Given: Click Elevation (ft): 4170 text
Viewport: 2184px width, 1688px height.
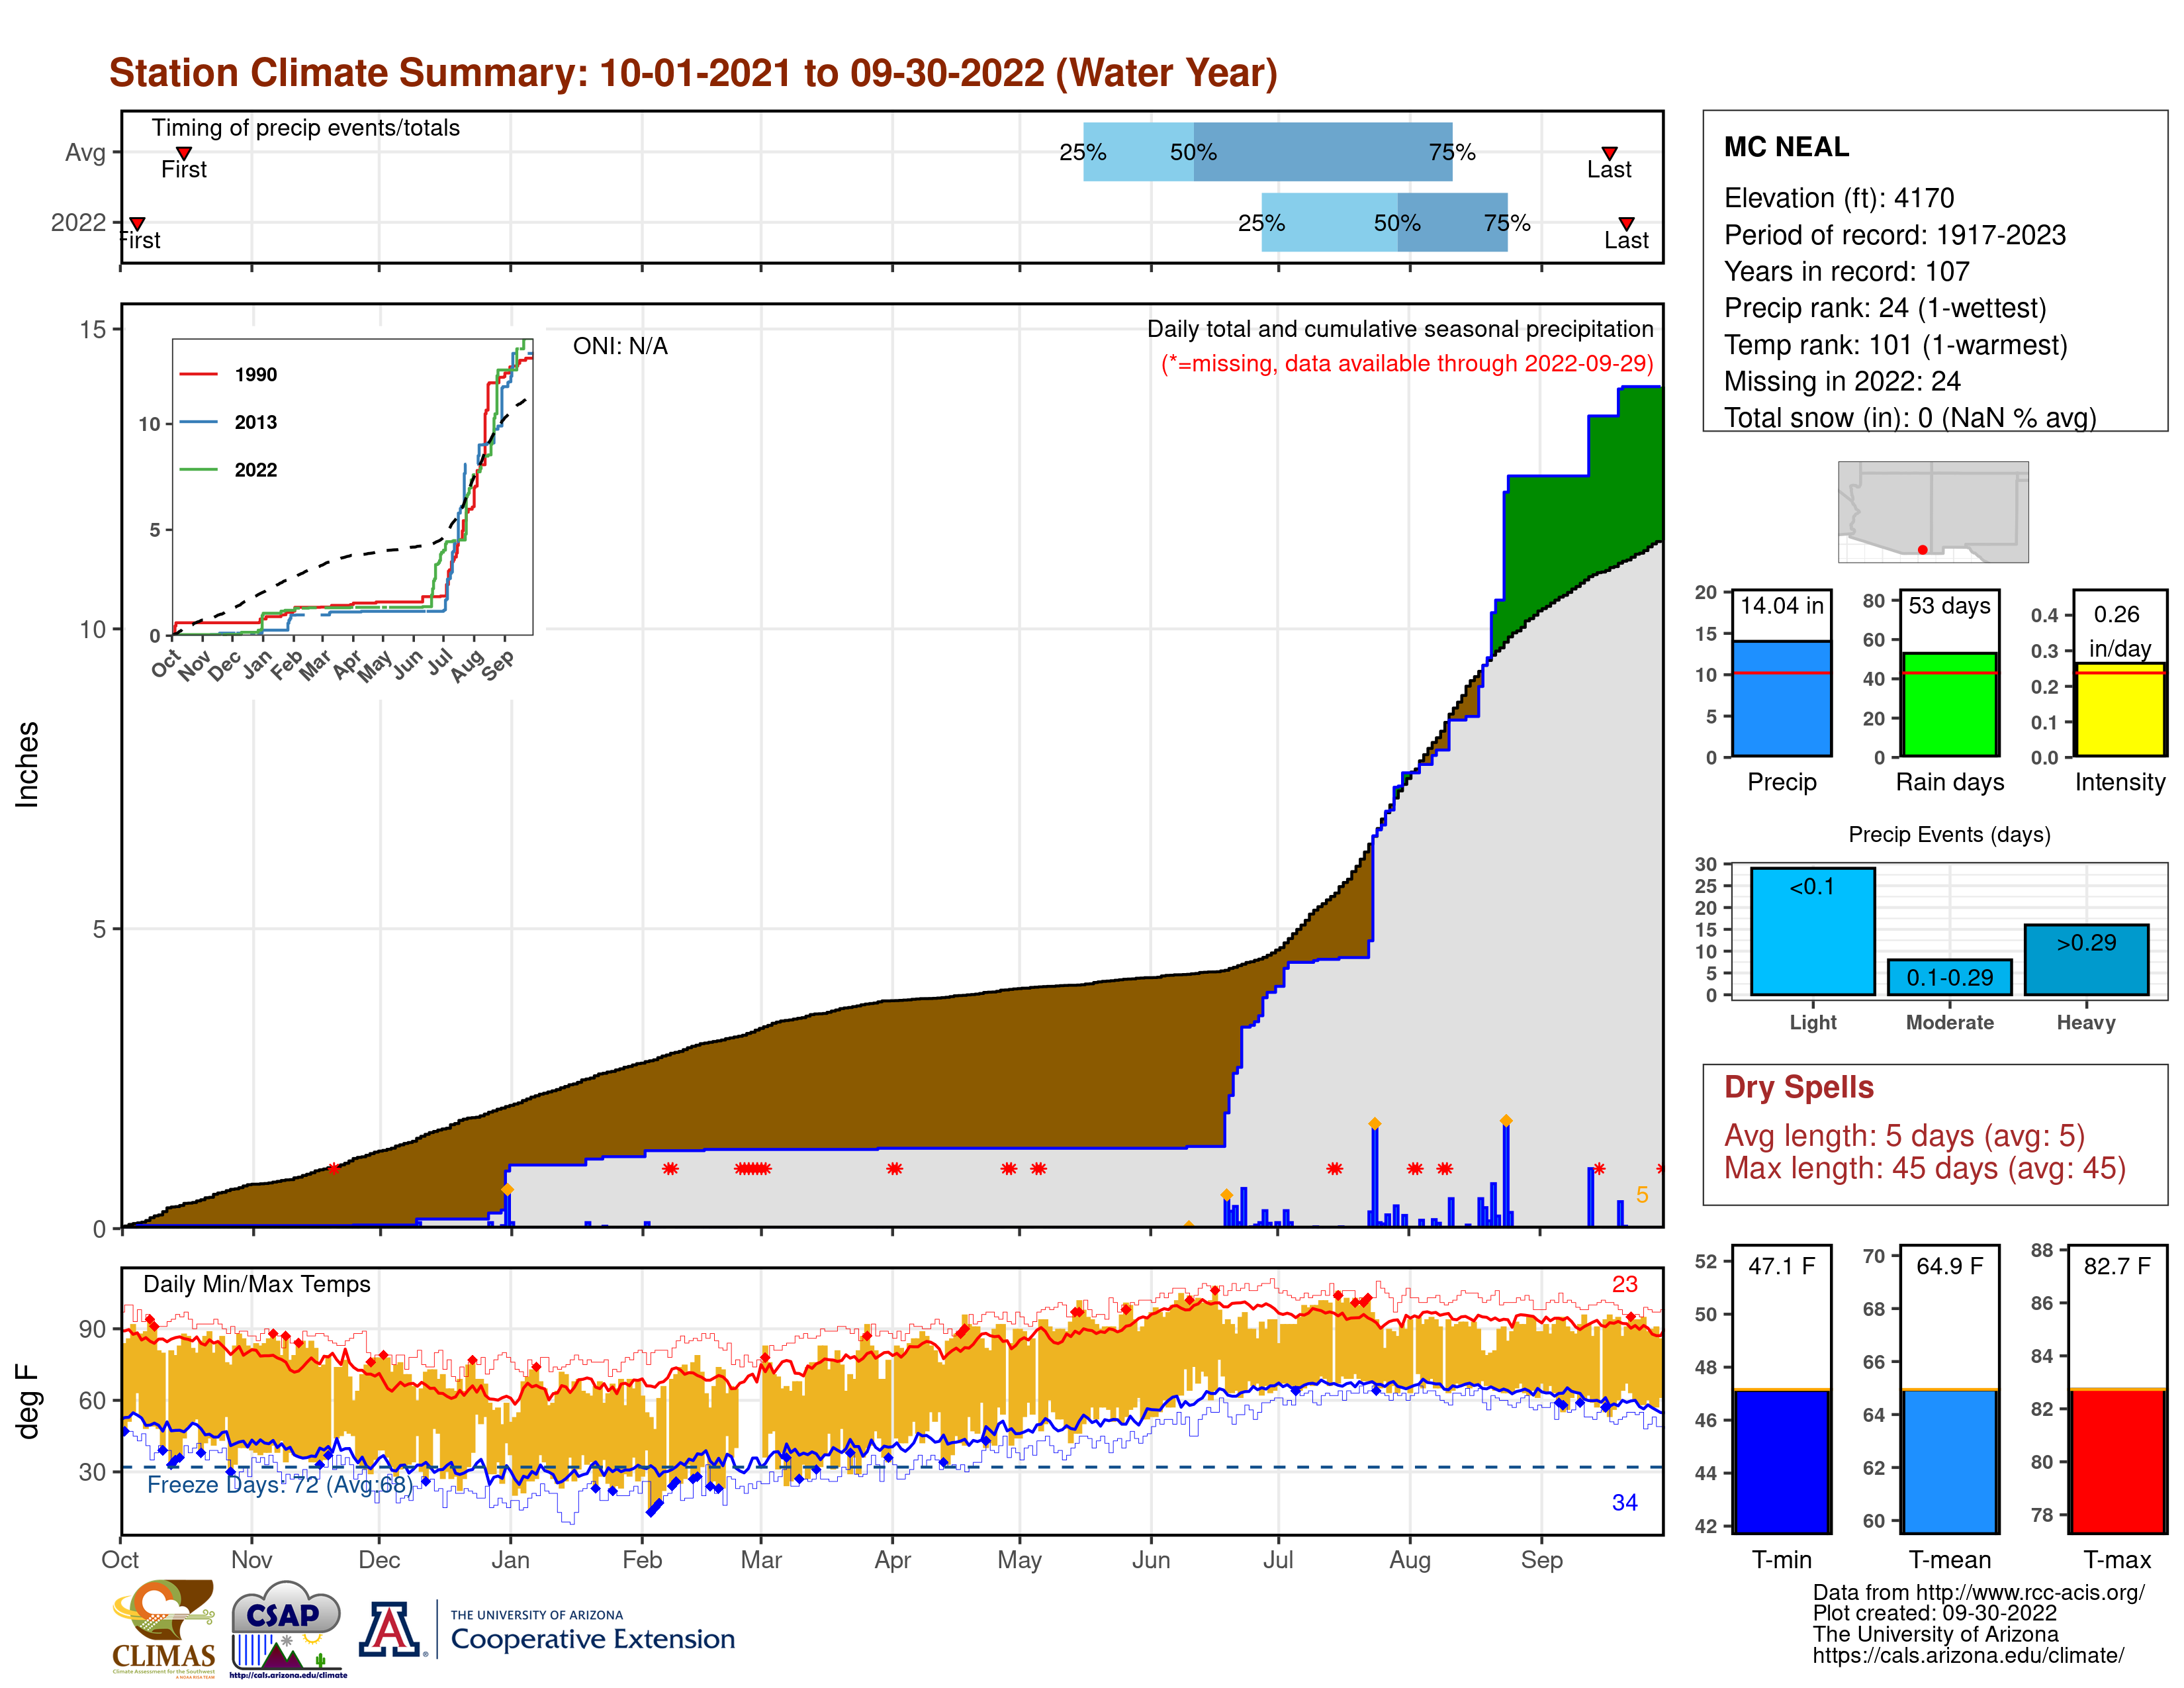Looking at the screenshot, I should tap(1838, 198).
